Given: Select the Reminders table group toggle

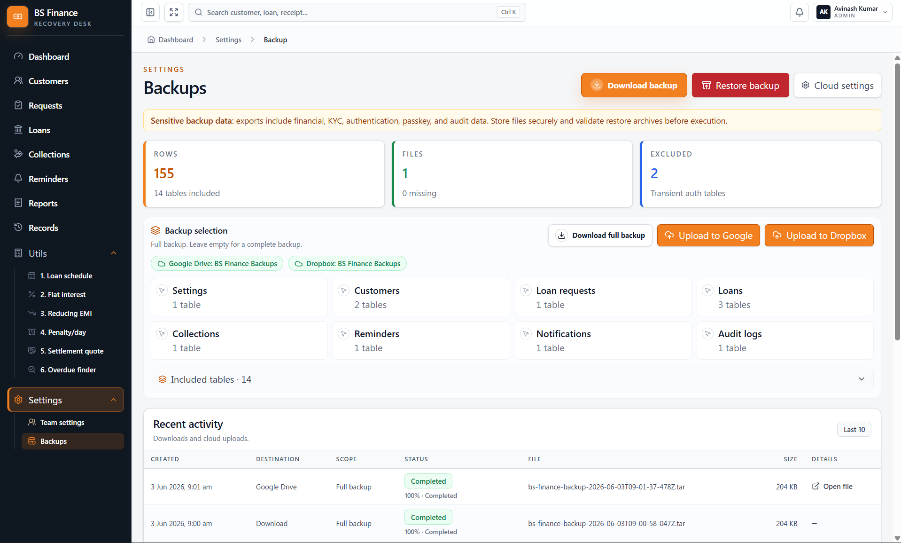Looking at the screenshot, I should [344, 334].
